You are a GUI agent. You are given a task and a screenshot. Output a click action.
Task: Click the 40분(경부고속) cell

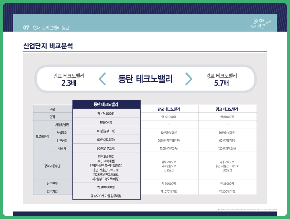pos(106,131)
